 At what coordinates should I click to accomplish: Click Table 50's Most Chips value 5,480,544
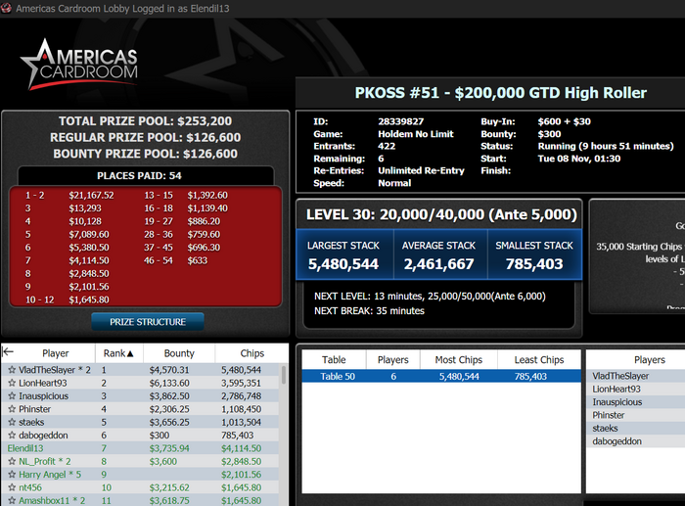coord(459,376)
